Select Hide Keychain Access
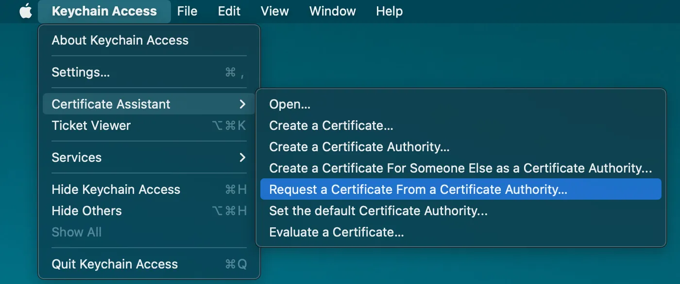This screenshot has width=680, height=284. coord(149,189)
